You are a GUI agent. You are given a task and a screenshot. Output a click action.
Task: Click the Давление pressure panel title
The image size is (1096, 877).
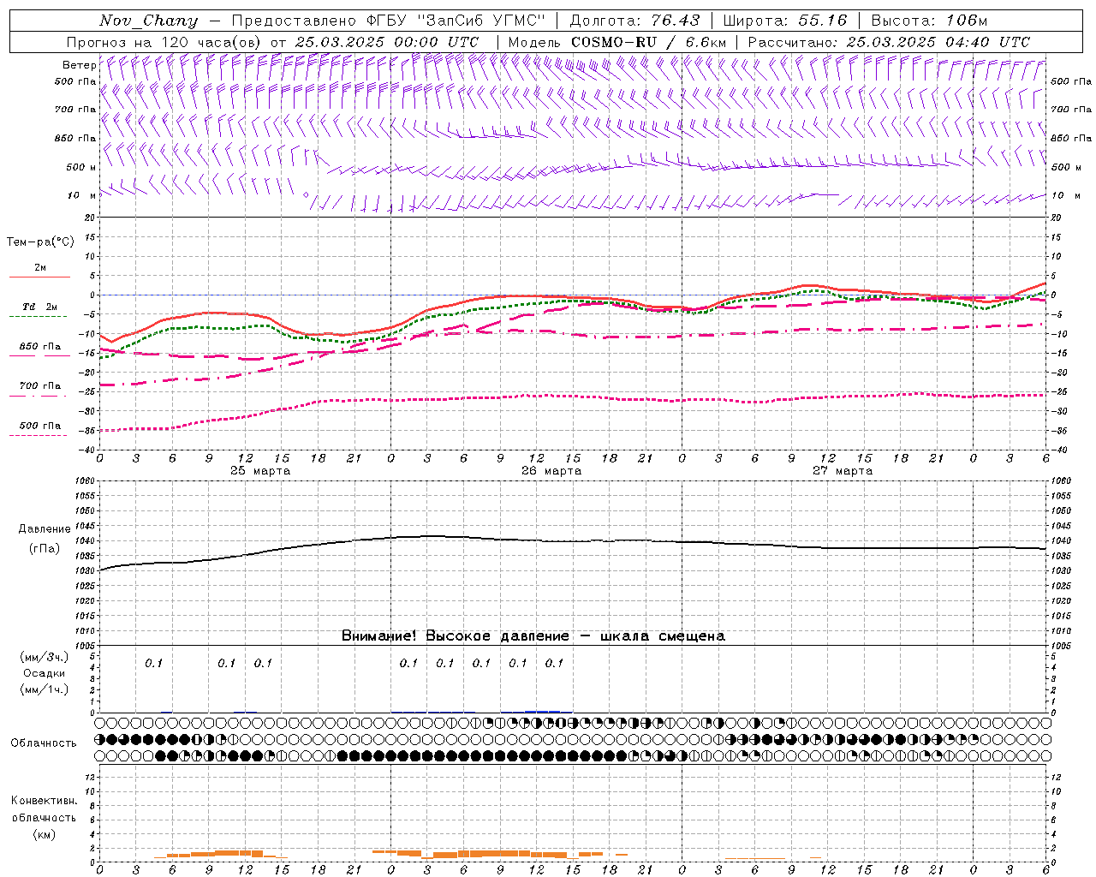(45, 529)
